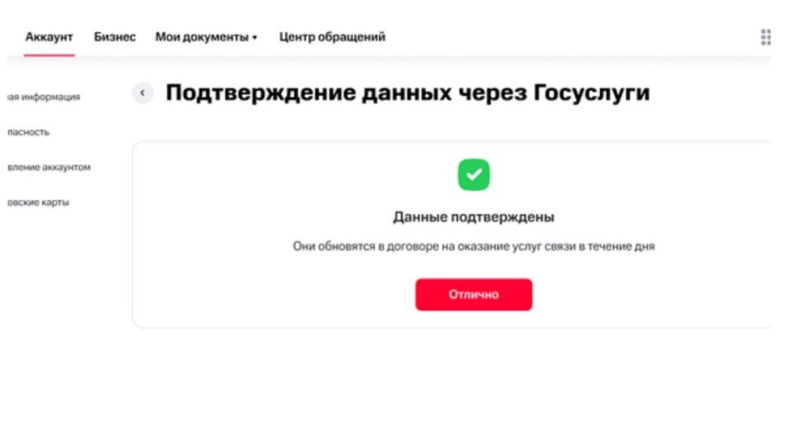
Task: Click the back chevron beside the page title
Action: [143, 93]
